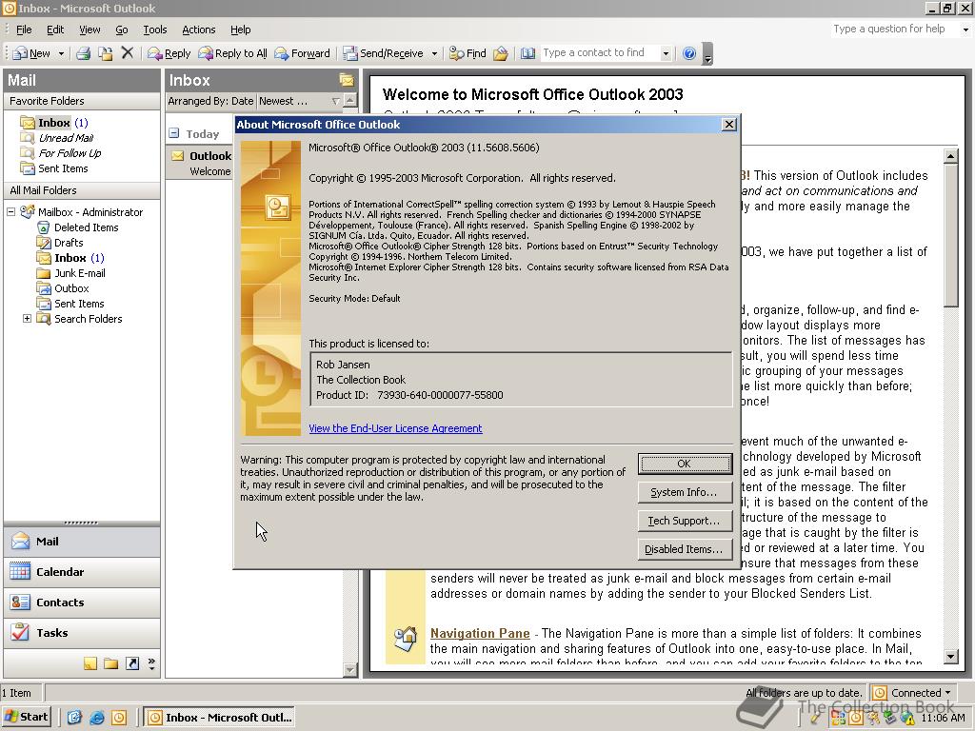Open Folder List icon in navigation pane
Image resolution: width=975 pixels, height=731 pixels.
pyautogui.click(x=111, y=663)
